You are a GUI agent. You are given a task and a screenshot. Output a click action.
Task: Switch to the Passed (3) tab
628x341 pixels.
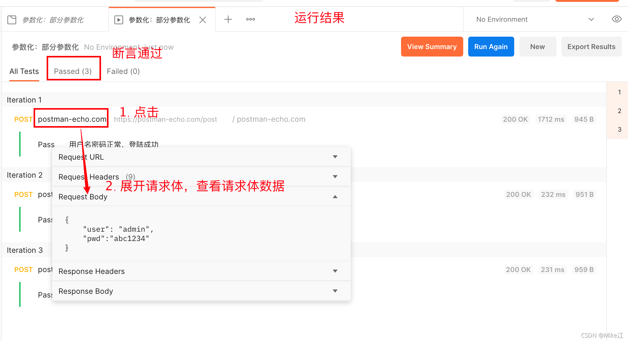[73, 71]
